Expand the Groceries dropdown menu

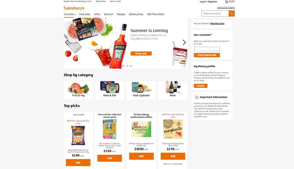[x=69, y=14]
